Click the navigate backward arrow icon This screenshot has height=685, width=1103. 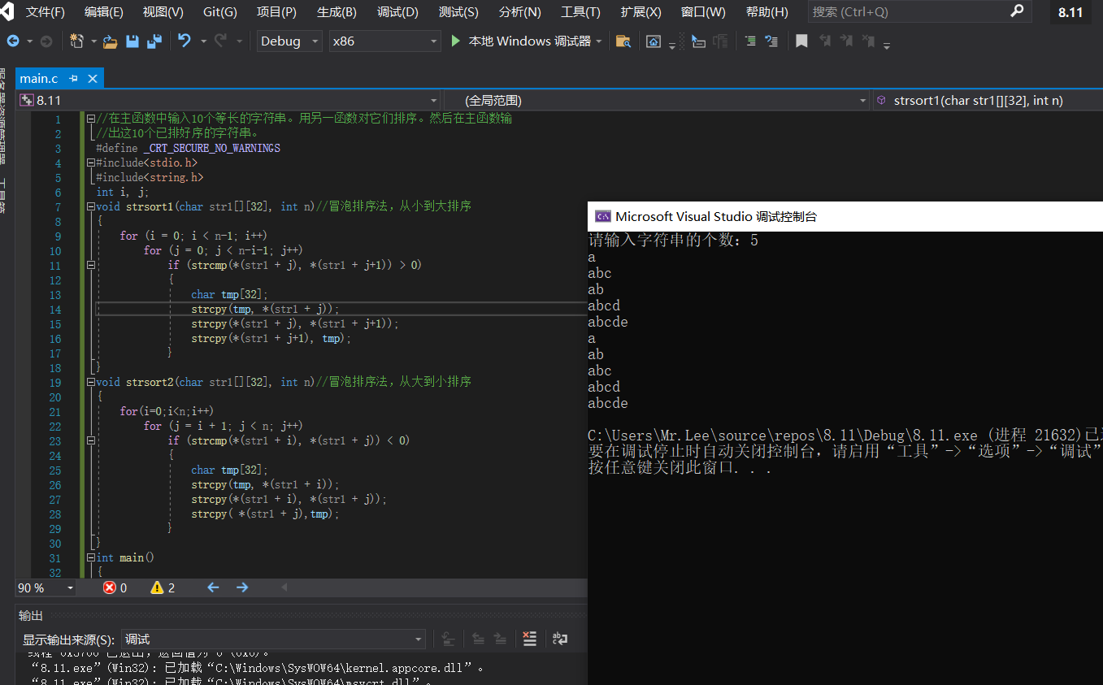tap(14, 41)
